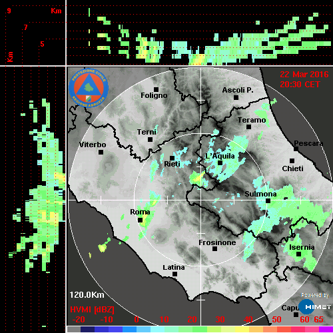Click the HIMET logo
The width and height of the screenshot is (333, 333).
(314, 307)
